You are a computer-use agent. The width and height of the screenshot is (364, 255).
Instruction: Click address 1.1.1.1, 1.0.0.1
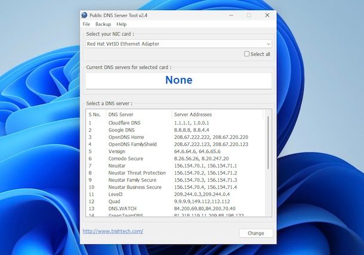[x=192, y=123]
